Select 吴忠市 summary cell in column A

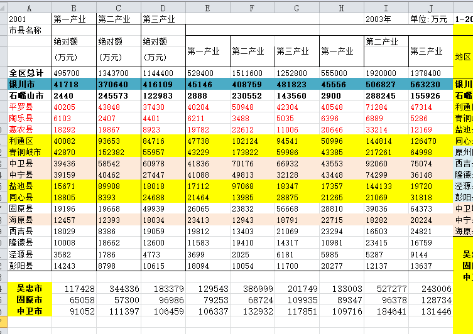30,288
